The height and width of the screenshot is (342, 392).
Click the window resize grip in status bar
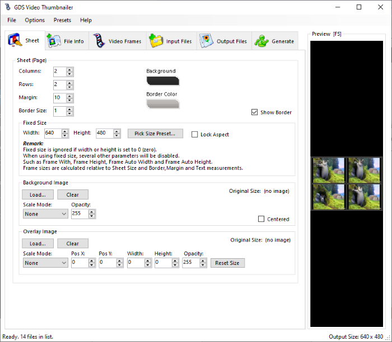389,338
